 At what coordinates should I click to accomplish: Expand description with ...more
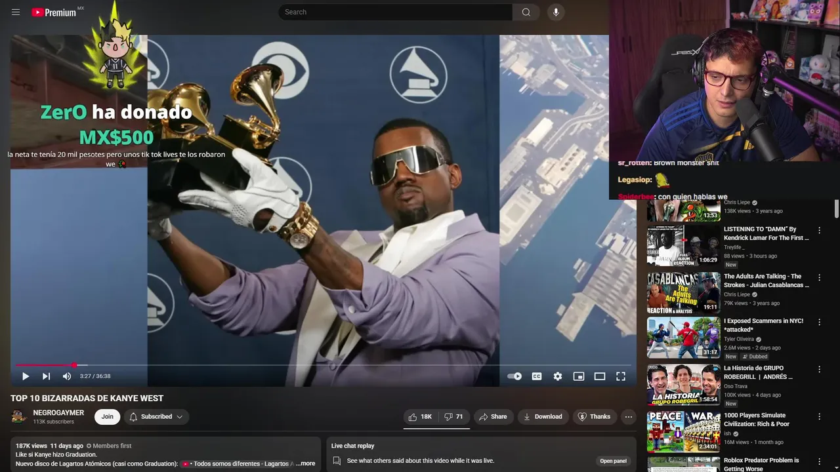tap(306, 463)
